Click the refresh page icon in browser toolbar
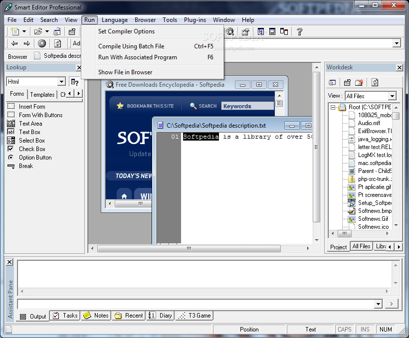409x338 pixels. [57, 43]
